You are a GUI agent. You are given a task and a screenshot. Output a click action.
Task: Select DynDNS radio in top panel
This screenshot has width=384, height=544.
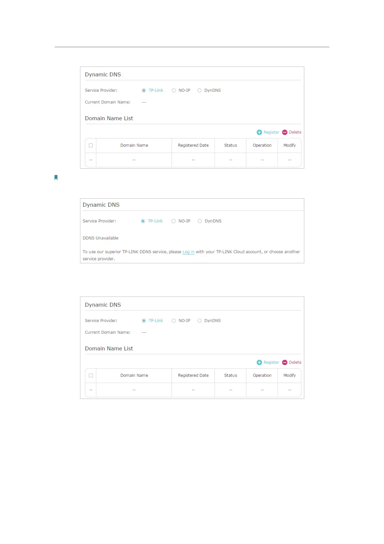199,90
